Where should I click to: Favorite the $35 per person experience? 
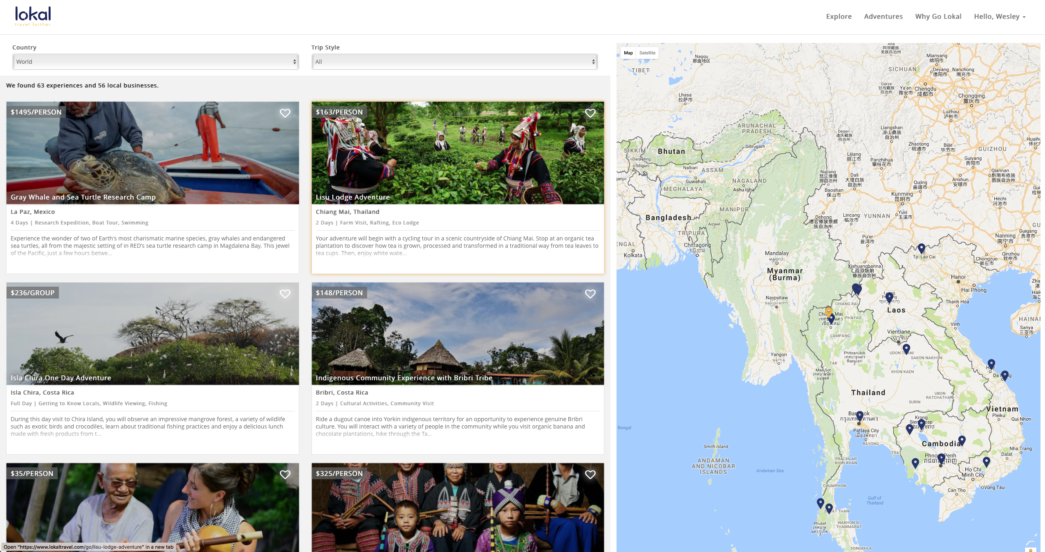tap(285, 474)
